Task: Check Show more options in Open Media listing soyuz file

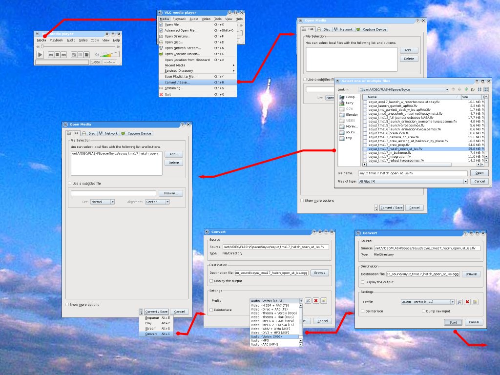Action: click(x=67, y=305)
